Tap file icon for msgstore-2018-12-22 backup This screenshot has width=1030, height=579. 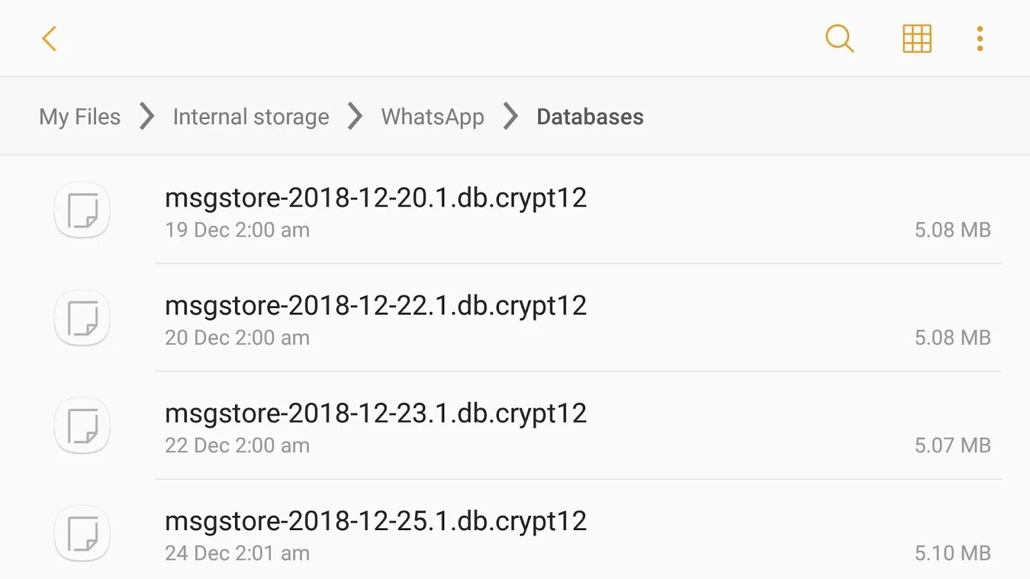[82, 318]
